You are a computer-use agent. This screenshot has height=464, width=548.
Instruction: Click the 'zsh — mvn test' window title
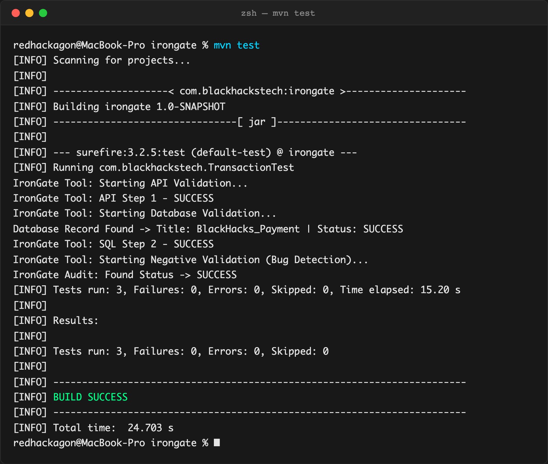pyautogui.click(x=278, y=13)
